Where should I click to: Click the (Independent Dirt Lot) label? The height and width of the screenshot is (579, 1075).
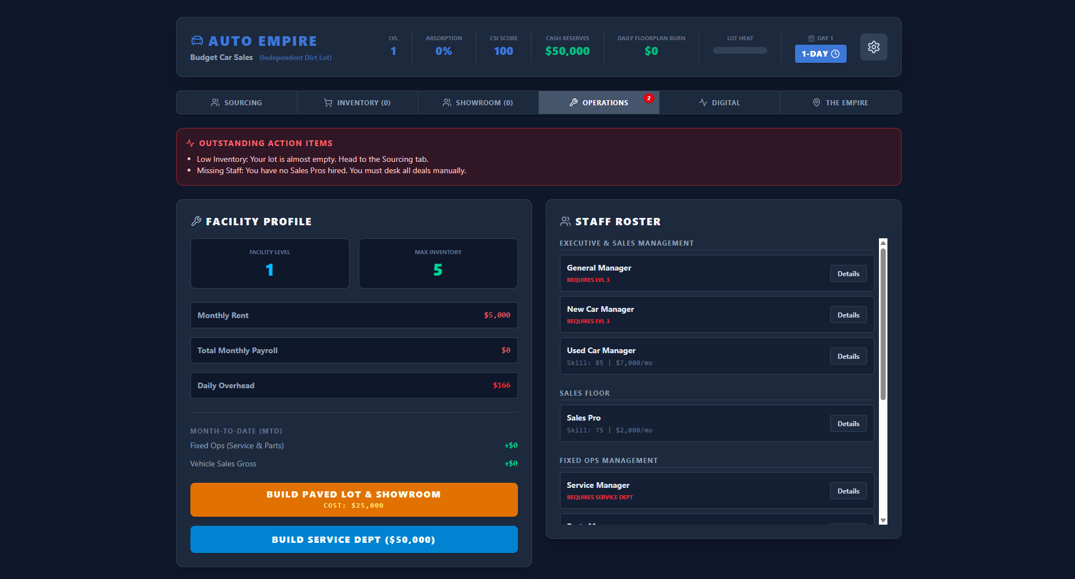coord(296,58)
